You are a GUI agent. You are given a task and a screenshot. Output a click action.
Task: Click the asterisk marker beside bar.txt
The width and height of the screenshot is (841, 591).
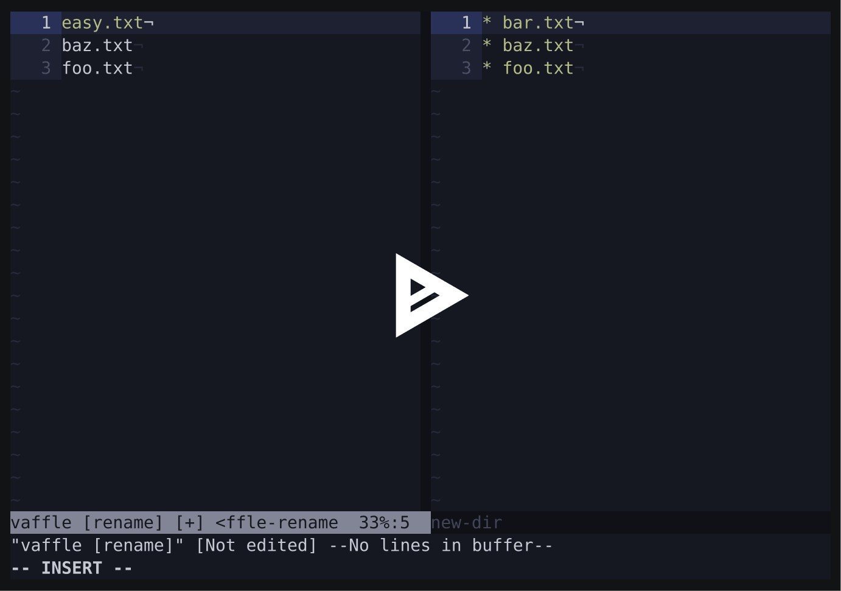487,22
